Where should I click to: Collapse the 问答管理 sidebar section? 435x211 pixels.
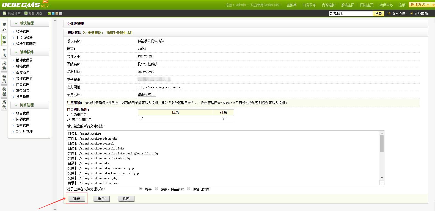coord(30,105)
